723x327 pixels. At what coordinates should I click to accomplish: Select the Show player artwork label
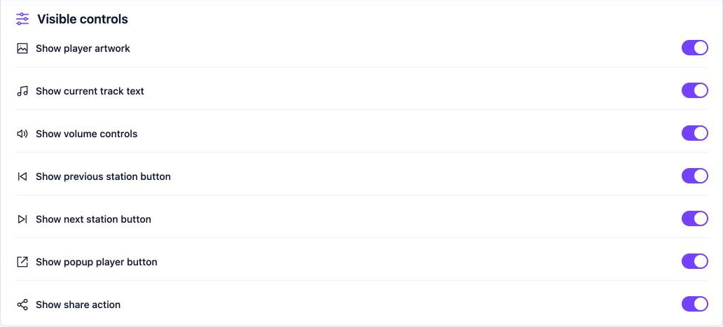(83, 48)
